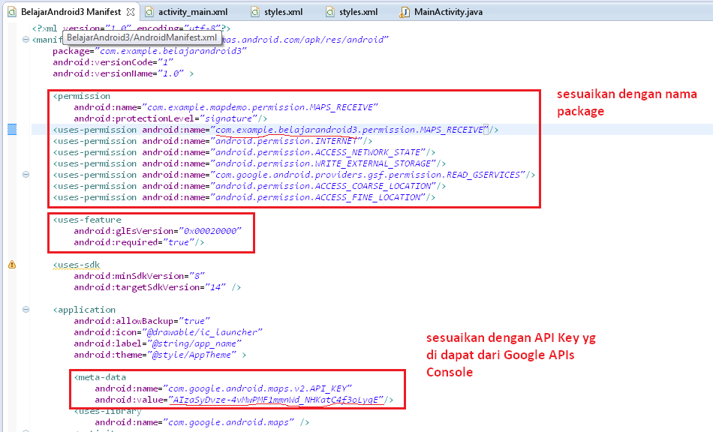713x432 pixels.
Task: Click ACCESS_FINE_LOCATION permission value
Action: click(318, 197)
